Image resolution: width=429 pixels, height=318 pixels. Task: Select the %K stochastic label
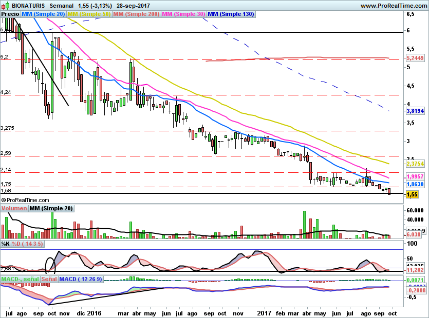6,244
